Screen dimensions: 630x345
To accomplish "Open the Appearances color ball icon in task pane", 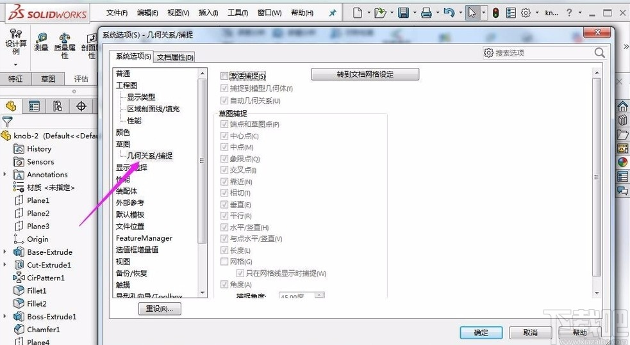I will [623, 162].
